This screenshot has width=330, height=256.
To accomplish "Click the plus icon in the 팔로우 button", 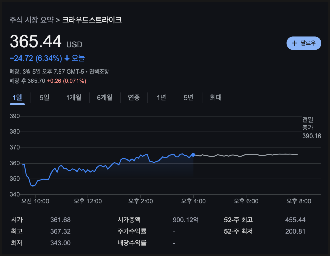I will [x=294, y=43].
